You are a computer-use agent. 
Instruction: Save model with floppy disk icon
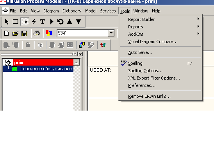(x=24, y=33)
